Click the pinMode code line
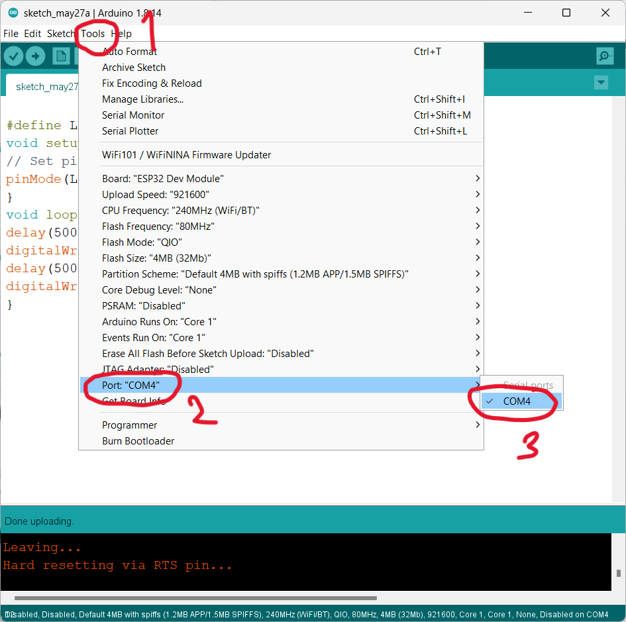The height and width of the screenshot is (622, 626). (x=42, y=179)
